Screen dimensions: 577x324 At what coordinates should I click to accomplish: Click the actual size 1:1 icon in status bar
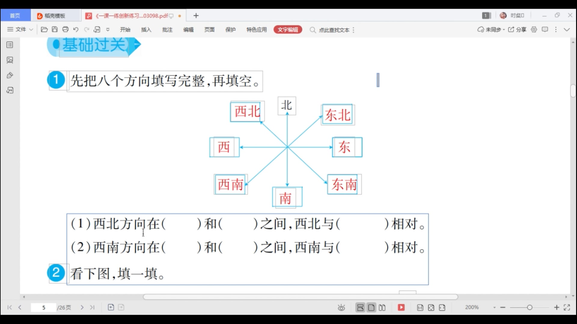[x=420, y=307]
